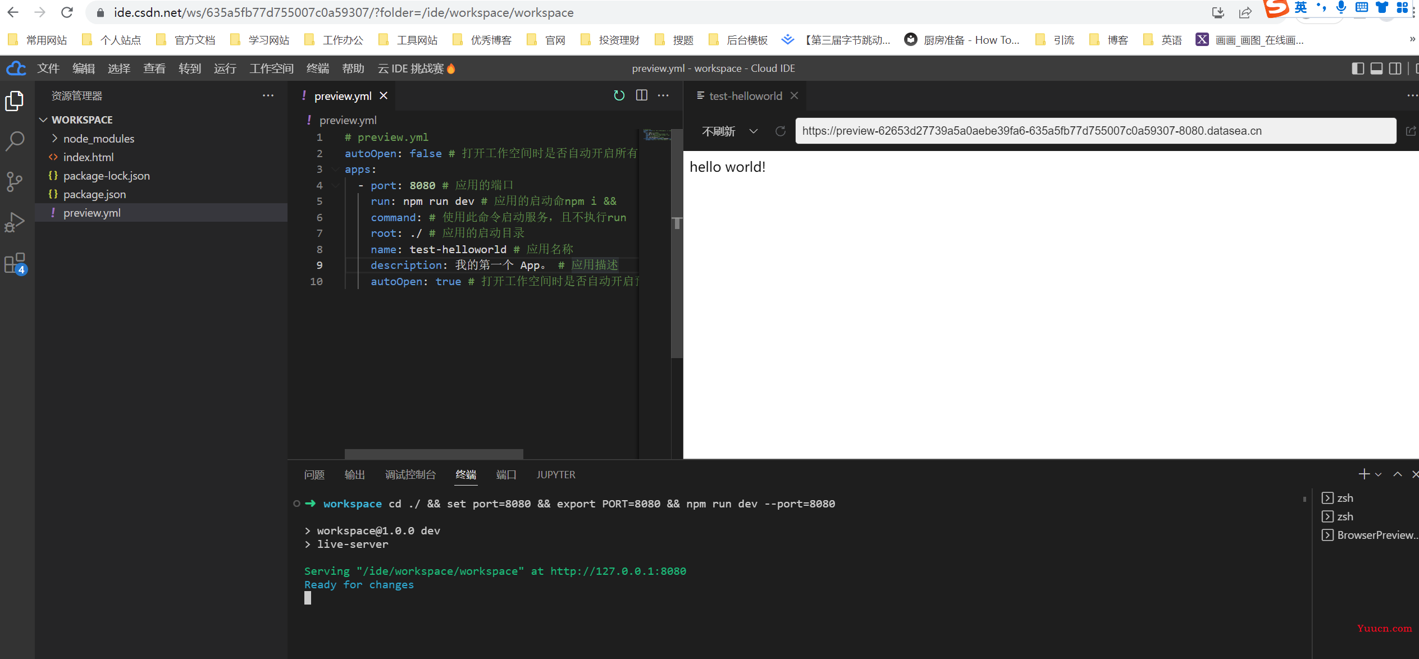Toggle primary sidebar layout icon
This screenshot has width=1419, height=659.
(1358, 68)
